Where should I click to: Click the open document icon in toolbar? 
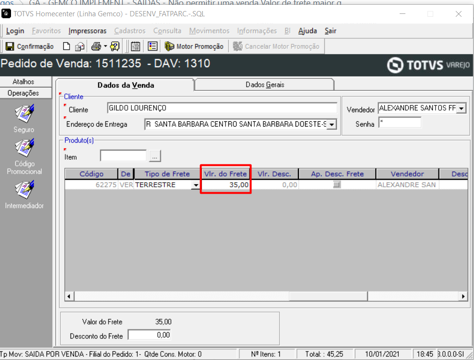tap(80, 46)
